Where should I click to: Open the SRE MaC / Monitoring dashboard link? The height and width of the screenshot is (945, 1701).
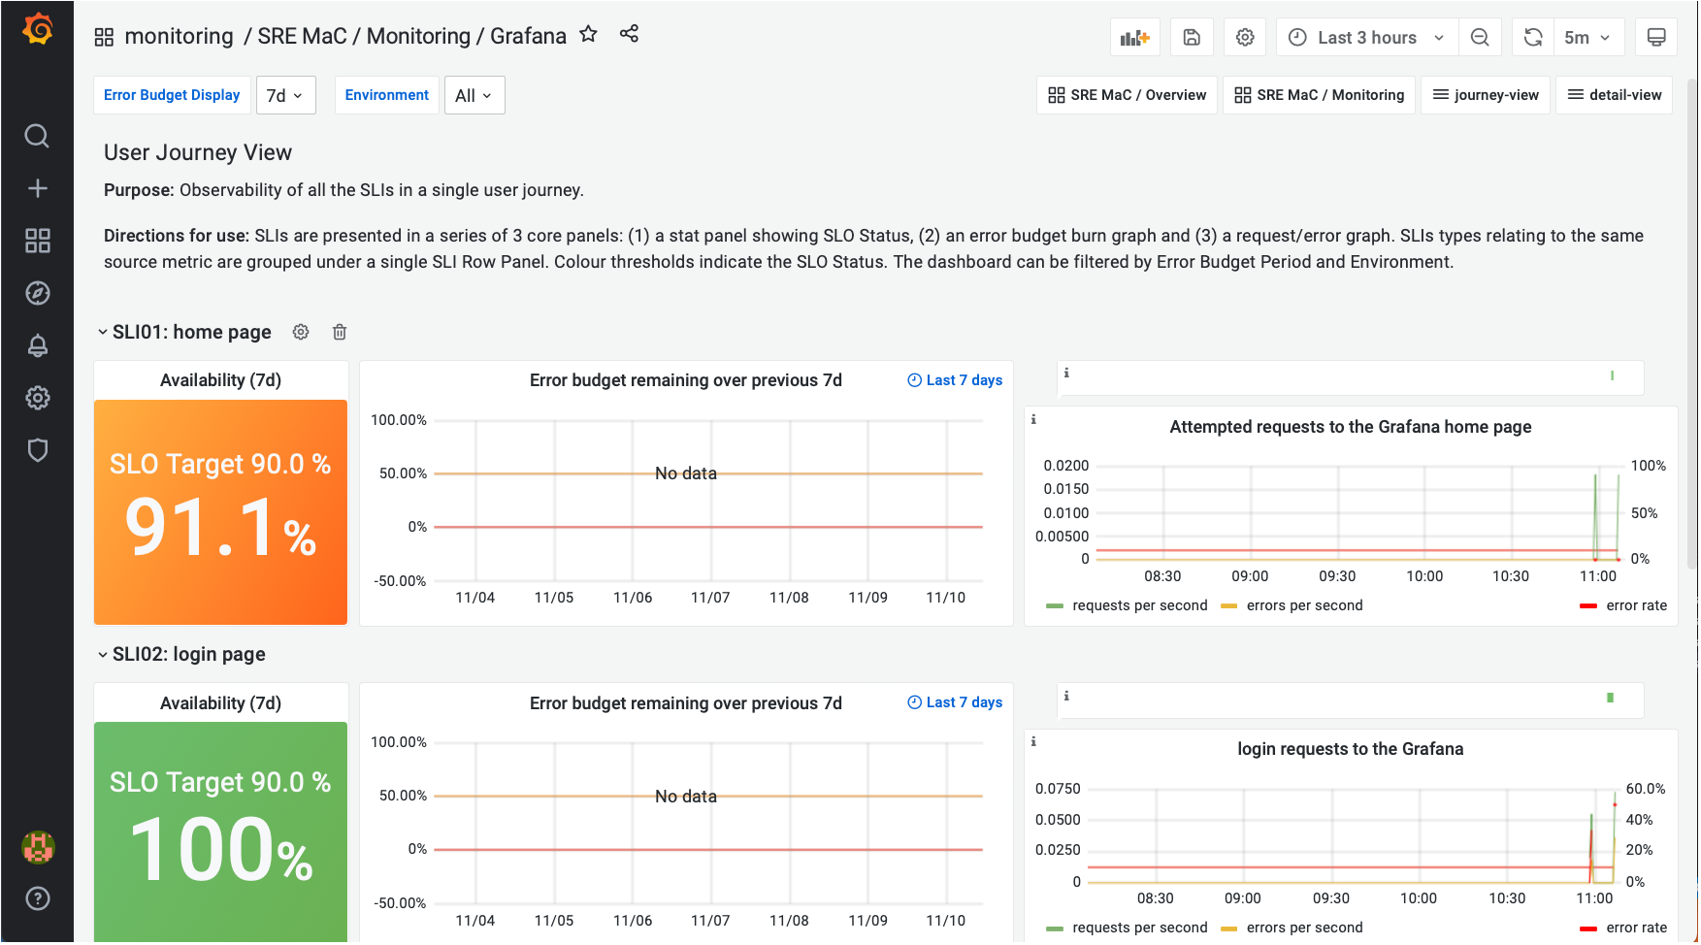[x=1319, y=95]
